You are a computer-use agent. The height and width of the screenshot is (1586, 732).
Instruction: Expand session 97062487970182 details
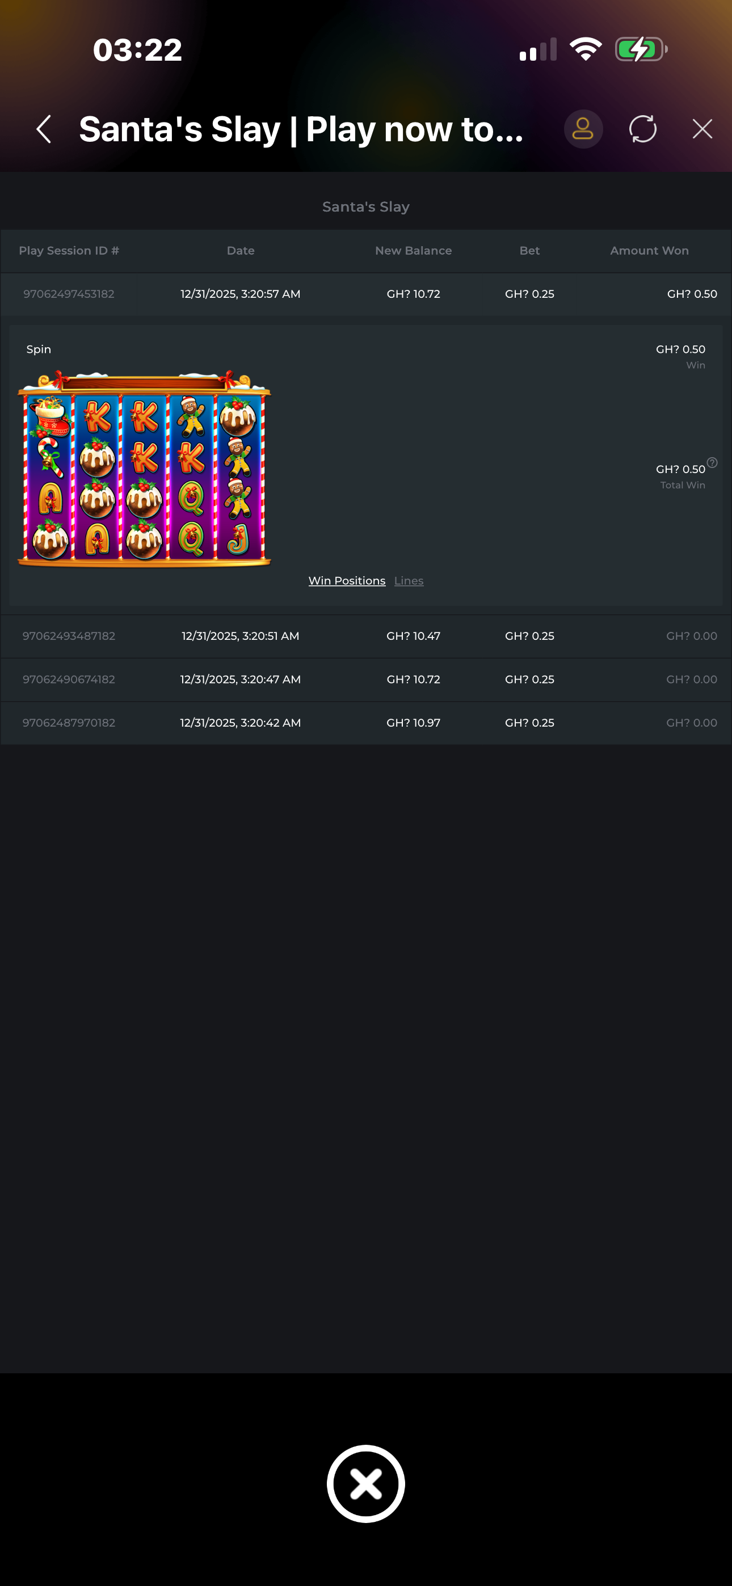click(365, 723)
